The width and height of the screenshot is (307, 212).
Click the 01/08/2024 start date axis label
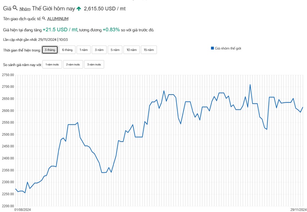click(x=23, y=209)
